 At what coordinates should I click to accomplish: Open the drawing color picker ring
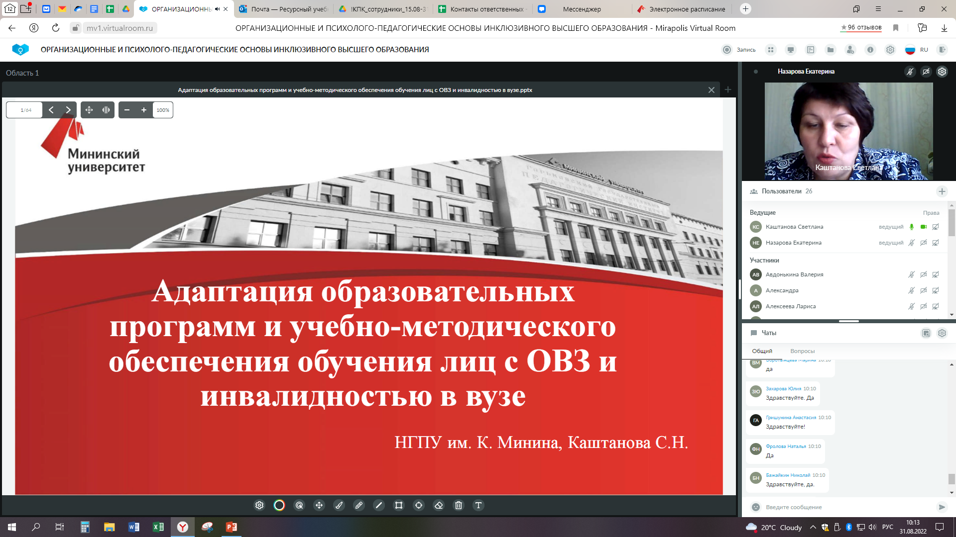click(279, 505)
